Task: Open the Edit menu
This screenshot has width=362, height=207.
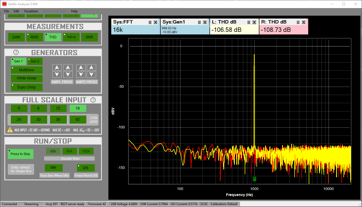Action: coord(16,11)
